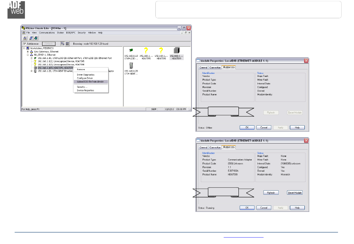Expand the Linx Gateways, Ethernet tree node
The height and width of the screenshot is (244, 354).
[28, 51]
